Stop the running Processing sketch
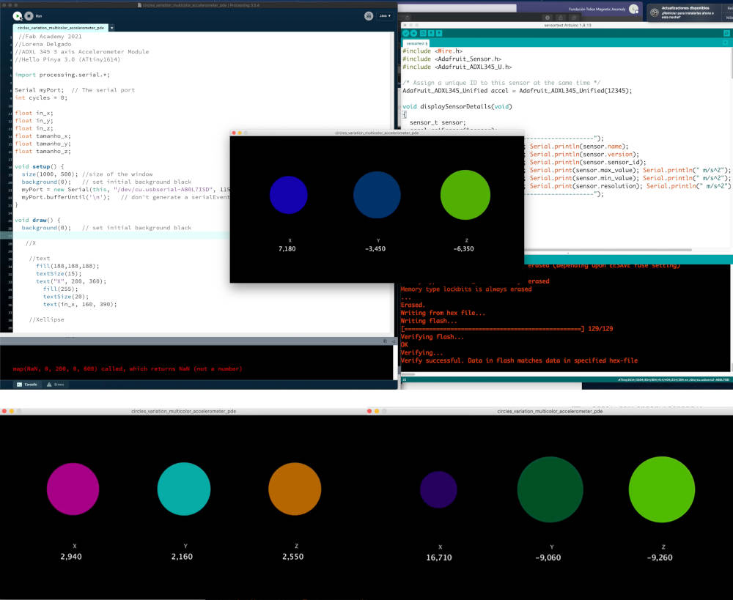Image resolution: width=733 pixels, height=600 pixels. (29, 16)
